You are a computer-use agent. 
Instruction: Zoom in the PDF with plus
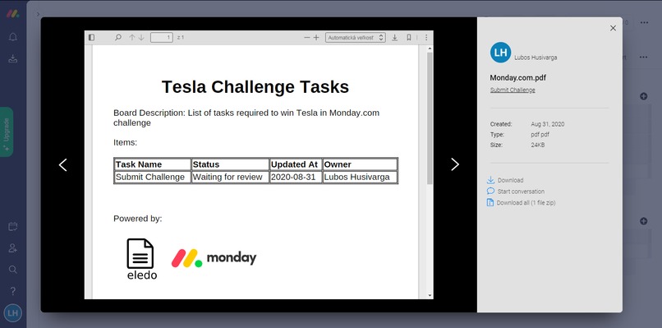coord(316,38)
